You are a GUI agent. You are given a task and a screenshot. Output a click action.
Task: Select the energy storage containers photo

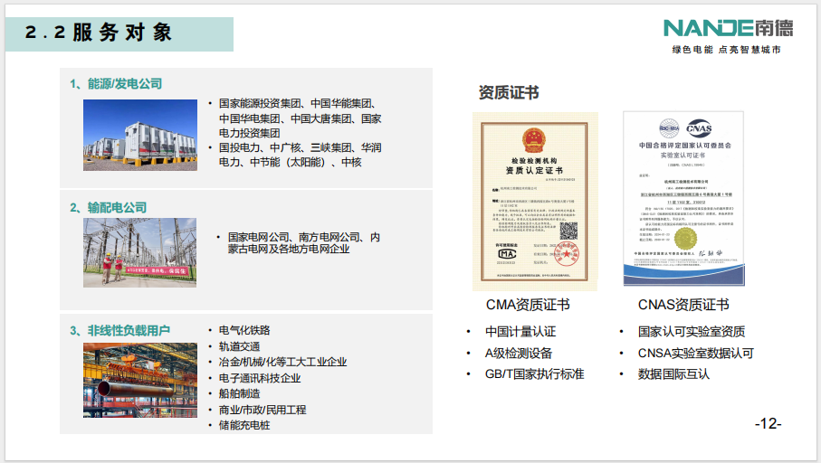tap(140, 135)
